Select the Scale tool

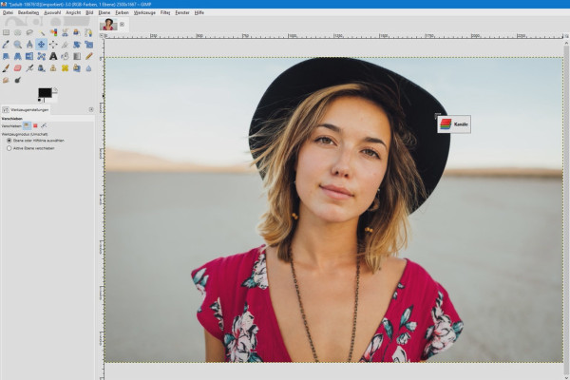click(x=88, y=45)
